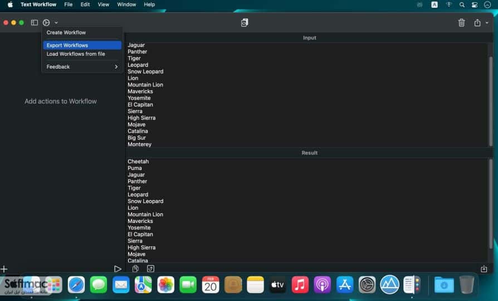Click 'Snow Leopard' line in Input

pos(145,71)
